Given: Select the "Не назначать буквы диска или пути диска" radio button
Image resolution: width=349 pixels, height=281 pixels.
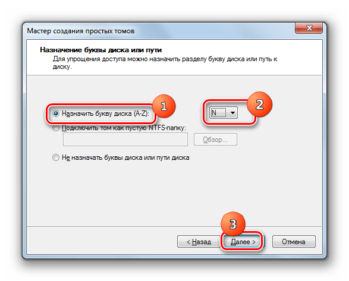Looking at the screenshot, I should (56, 157).
